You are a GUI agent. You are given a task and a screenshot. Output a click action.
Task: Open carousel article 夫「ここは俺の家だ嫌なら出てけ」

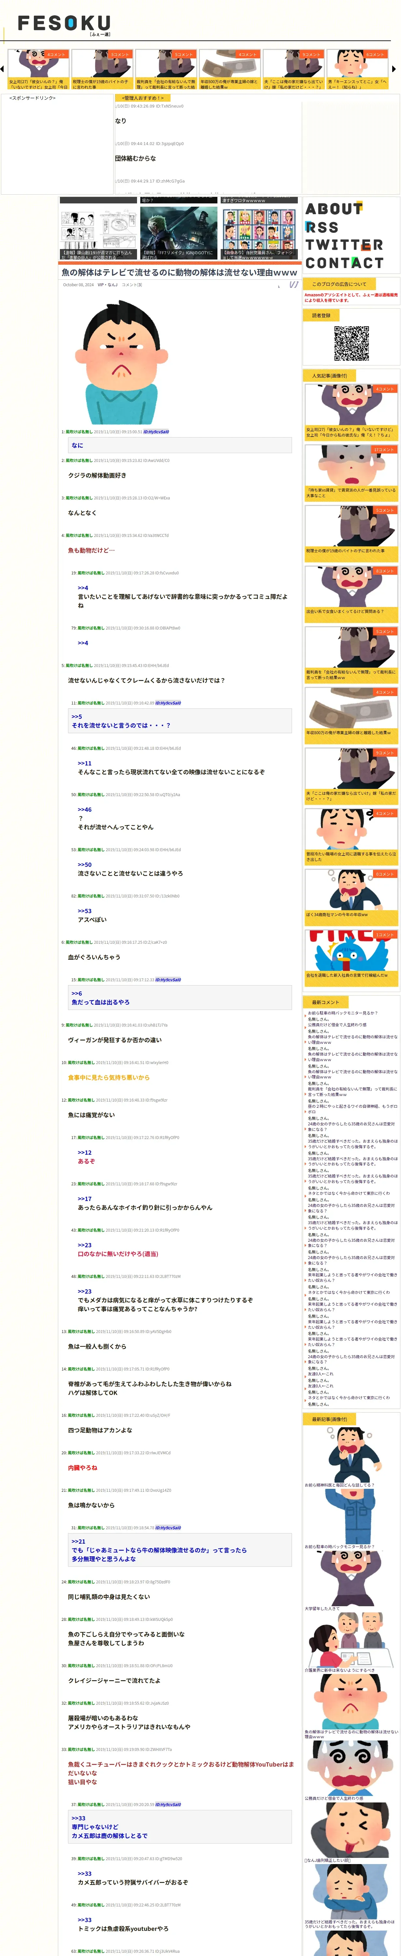pyautogui.click(x=293, y=70)
